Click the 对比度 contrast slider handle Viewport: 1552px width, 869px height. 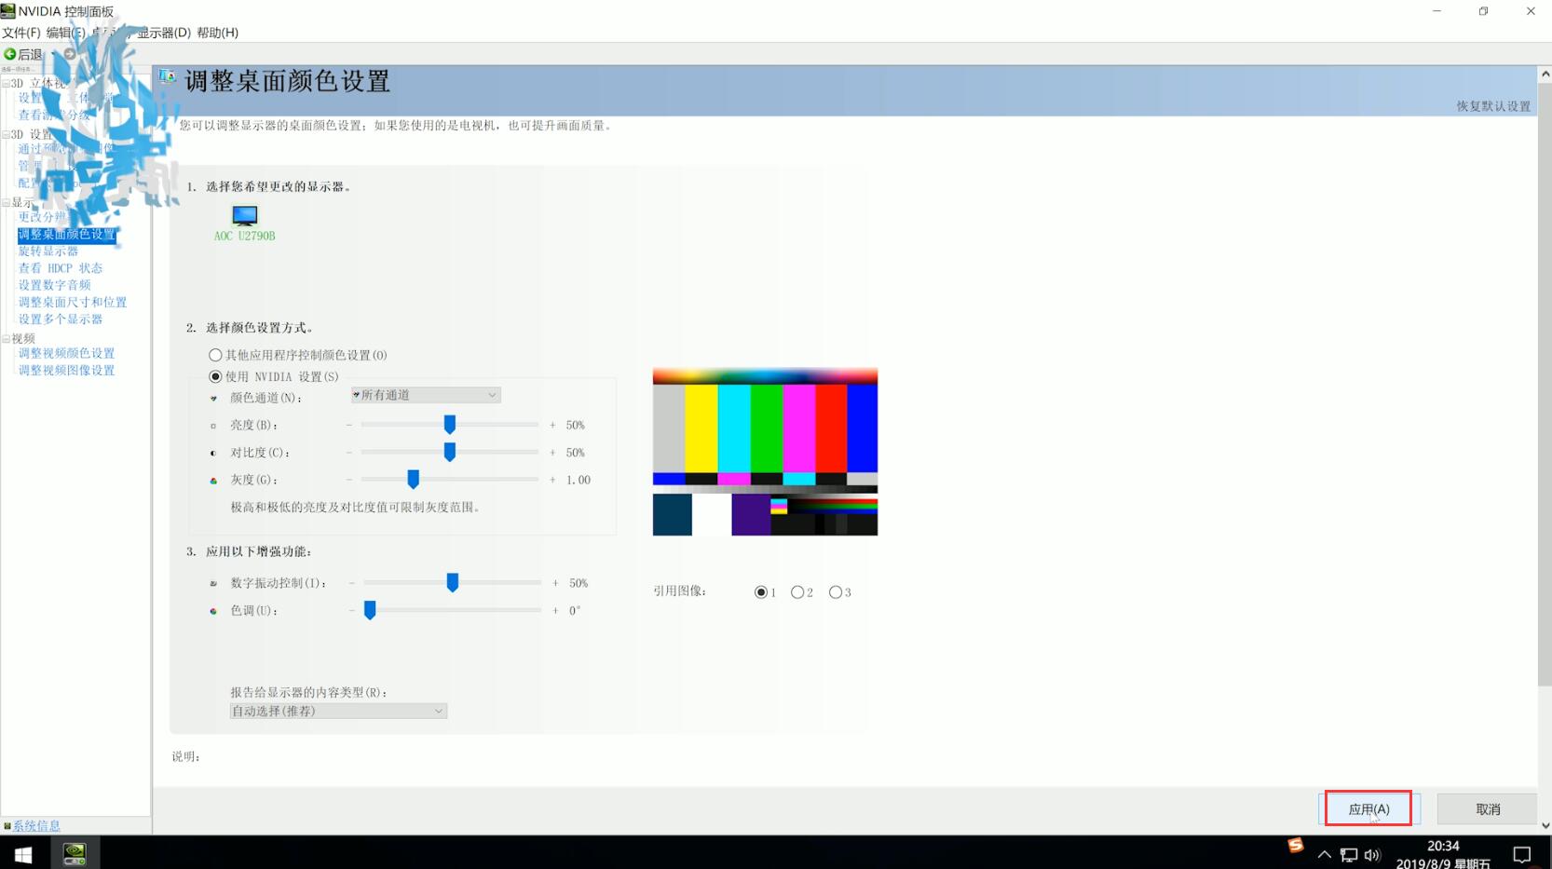click(450, 453)
